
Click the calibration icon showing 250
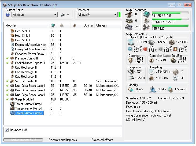[129, 27]
